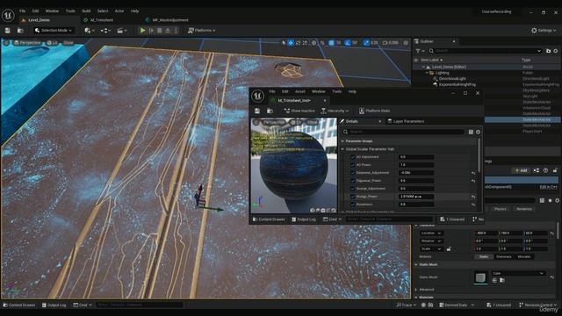Click the Add component button in Details panel

pos(521,170)
